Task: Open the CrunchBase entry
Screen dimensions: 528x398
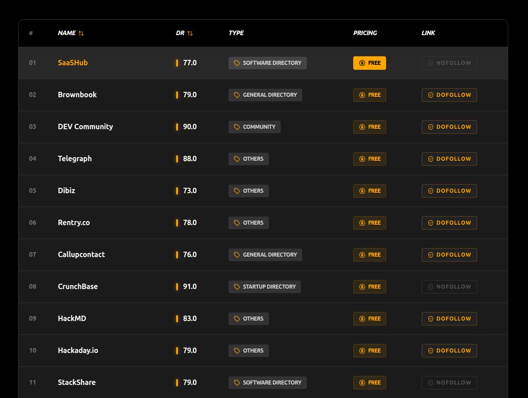Action: [x=78, y=286]
